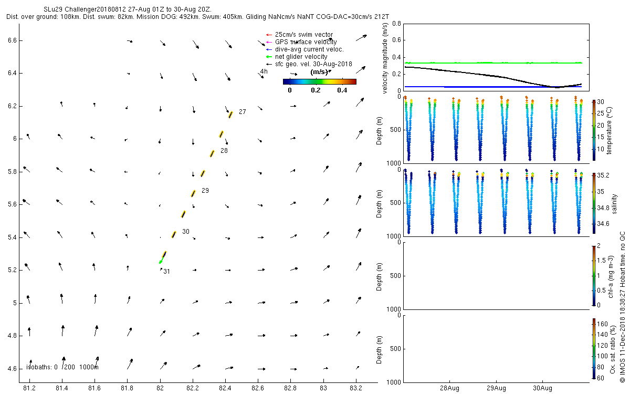This screenshot has height=394, width=630.
Task: Click the black curve in velocity magnitude plot
Action: (493, 77)
